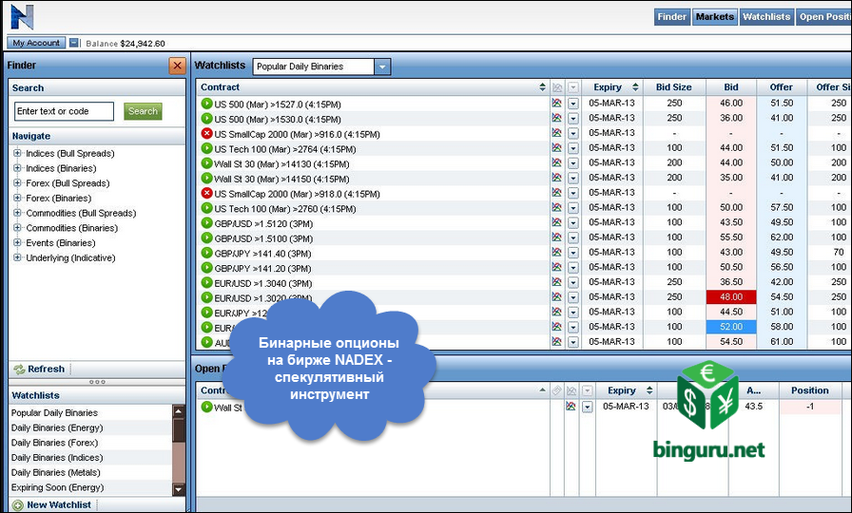Screen dimensions: 852x513
Task: Open chart icon for US 500 >1527.0 row
Action: (x=556, y=104)
